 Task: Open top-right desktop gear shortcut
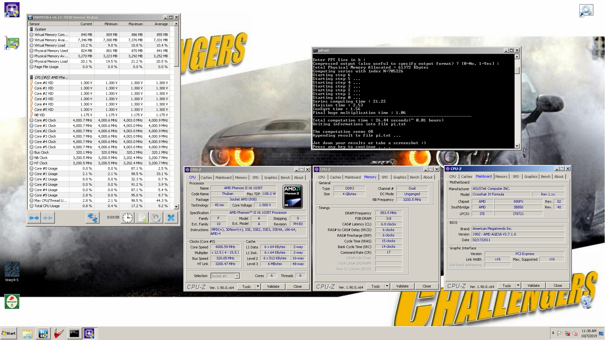[586, 10]
